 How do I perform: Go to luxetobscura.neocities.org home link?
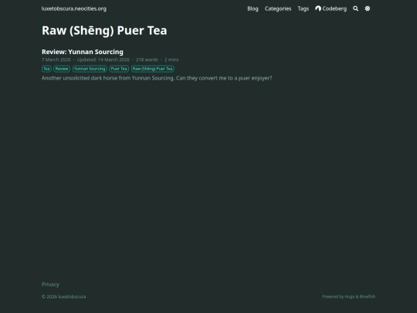coord(74,9)
